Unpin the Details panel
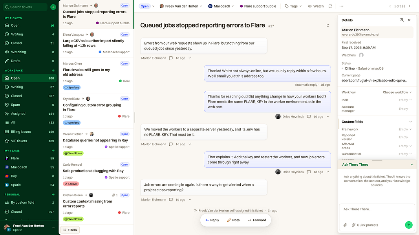Image resolution: width=419 pixels, height=235 pixels. tap(402, 20)
